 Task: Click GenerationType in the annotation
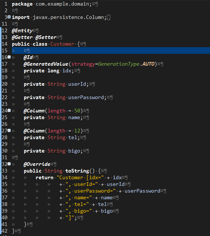119,64
